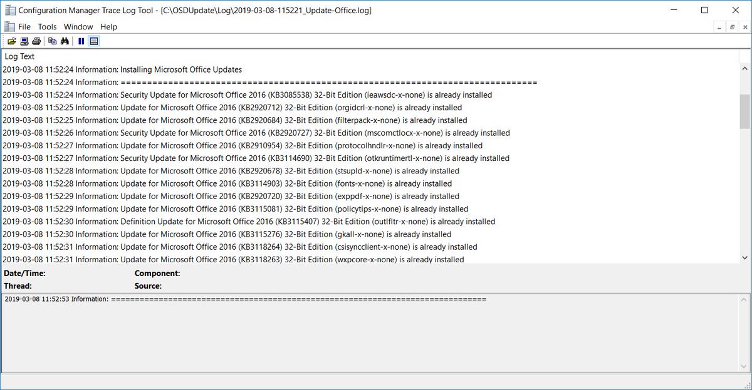752x390 pixels.
Task: Click the details pane scroll down arrow
Action: (x=744, y=367)
